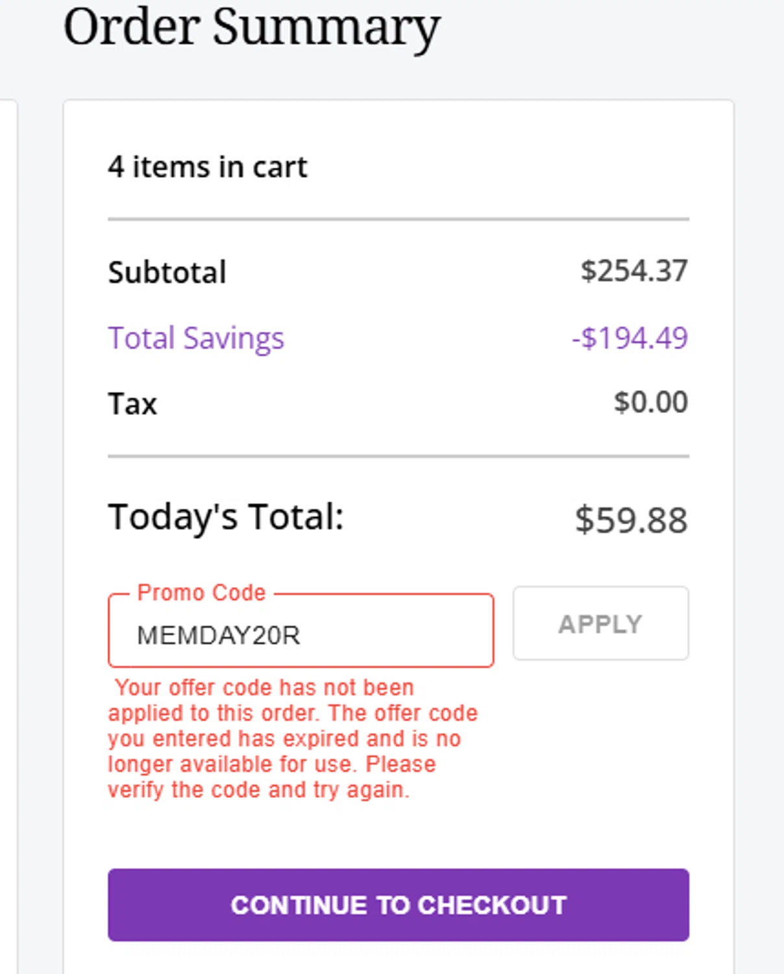Click the Subtotal label

click(167, 272)
